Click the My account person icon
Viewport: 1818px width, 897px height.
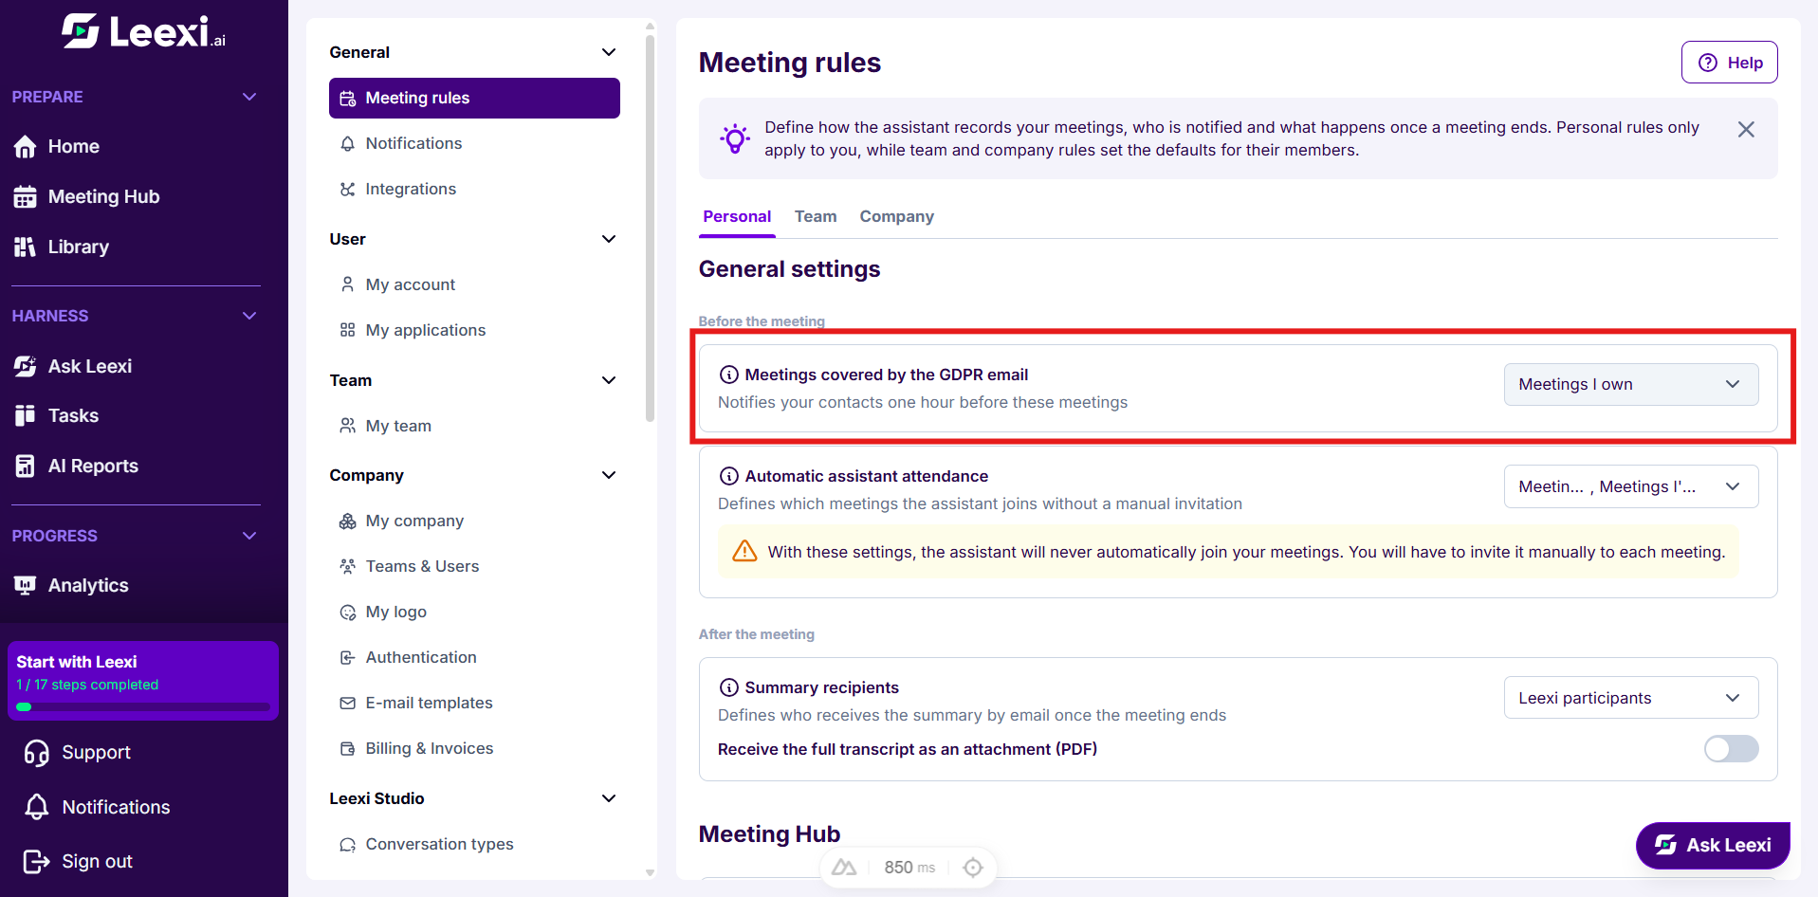tap(347, 285)
